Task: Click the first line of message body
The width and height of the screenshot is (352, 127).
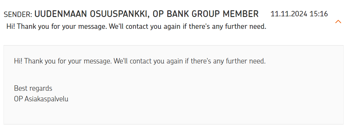Action: pyautogui.click(x=140, y=61)
